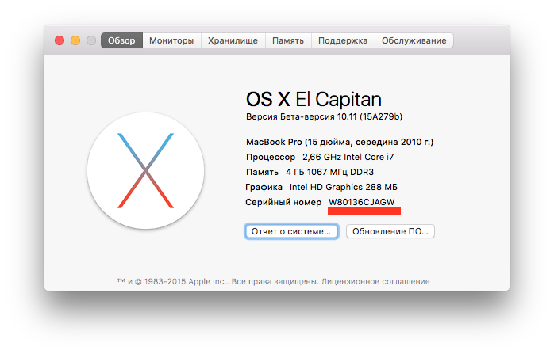Click graphics value Intel HD Graphics 288 МБ
Screen dimensions: 554x354
tap(344, 187)
